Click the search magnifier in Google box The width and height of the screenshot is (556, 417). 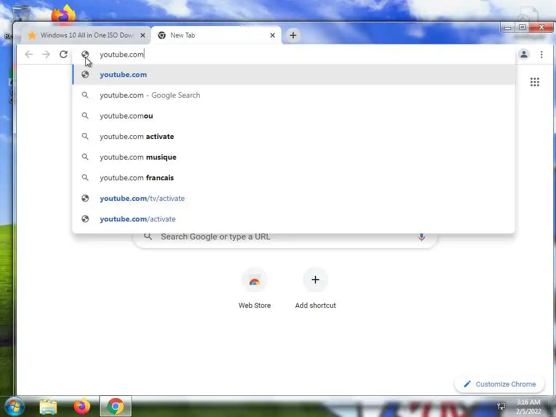(x=148, y=237)
